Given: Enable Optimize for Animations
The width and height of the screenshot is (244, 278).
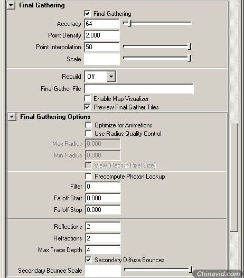Looking at the screenshot, I should (x=88, y=125).
